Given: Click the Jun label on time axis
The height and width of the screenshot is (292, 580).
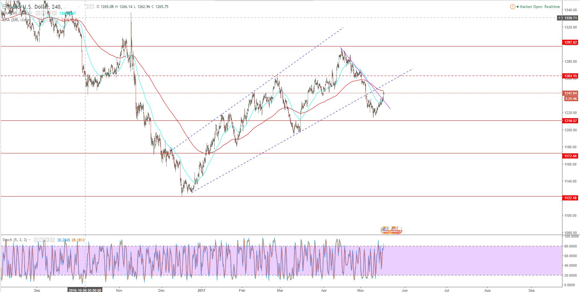Looking at the screenshot, I should (x=405, y=290).
